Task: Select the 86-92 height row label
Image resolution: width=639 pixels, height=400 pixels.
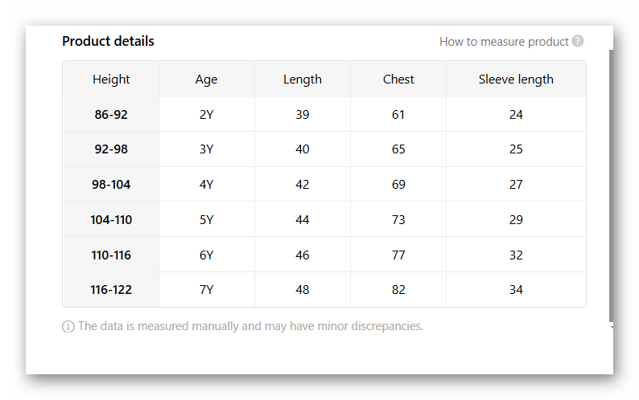Action: pos(111,114)
